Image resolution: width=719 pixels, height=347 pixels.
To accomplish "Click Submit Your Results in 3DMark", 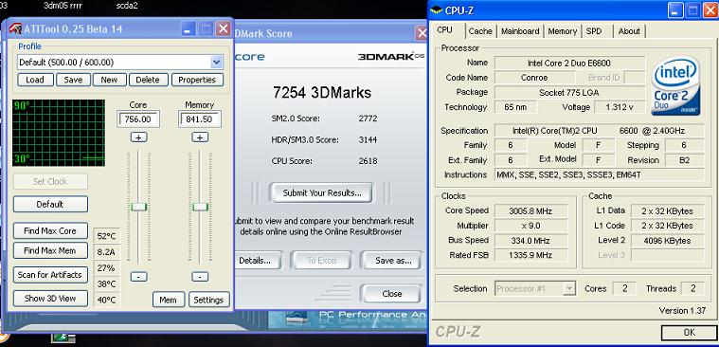I will pos(322,192).
